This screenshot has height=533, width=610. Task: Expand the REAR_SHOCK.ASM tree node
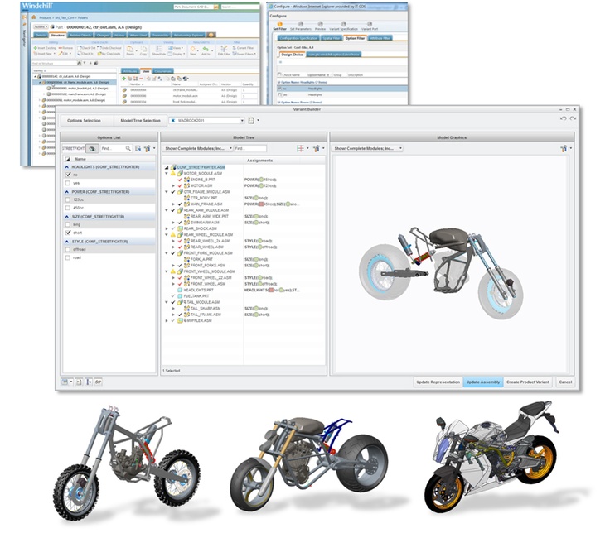[x=167, y=228]
